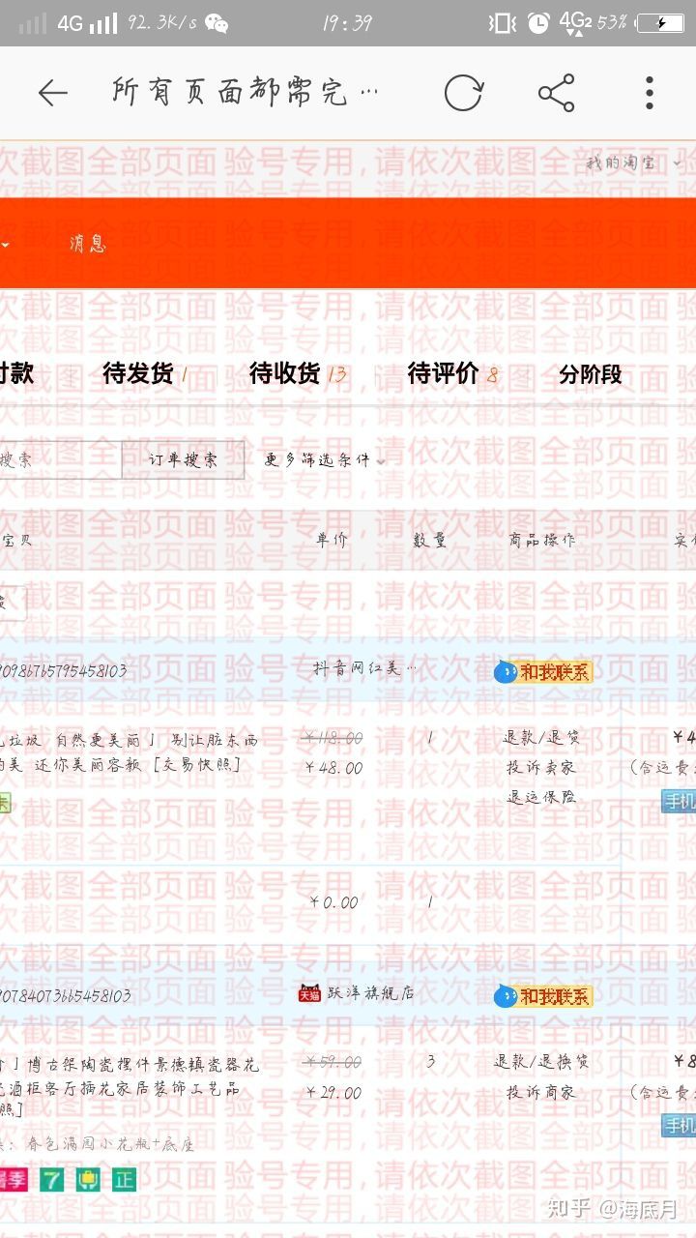
Task: Click 投诉卖家 link for first order
Action: click(541, 767)
